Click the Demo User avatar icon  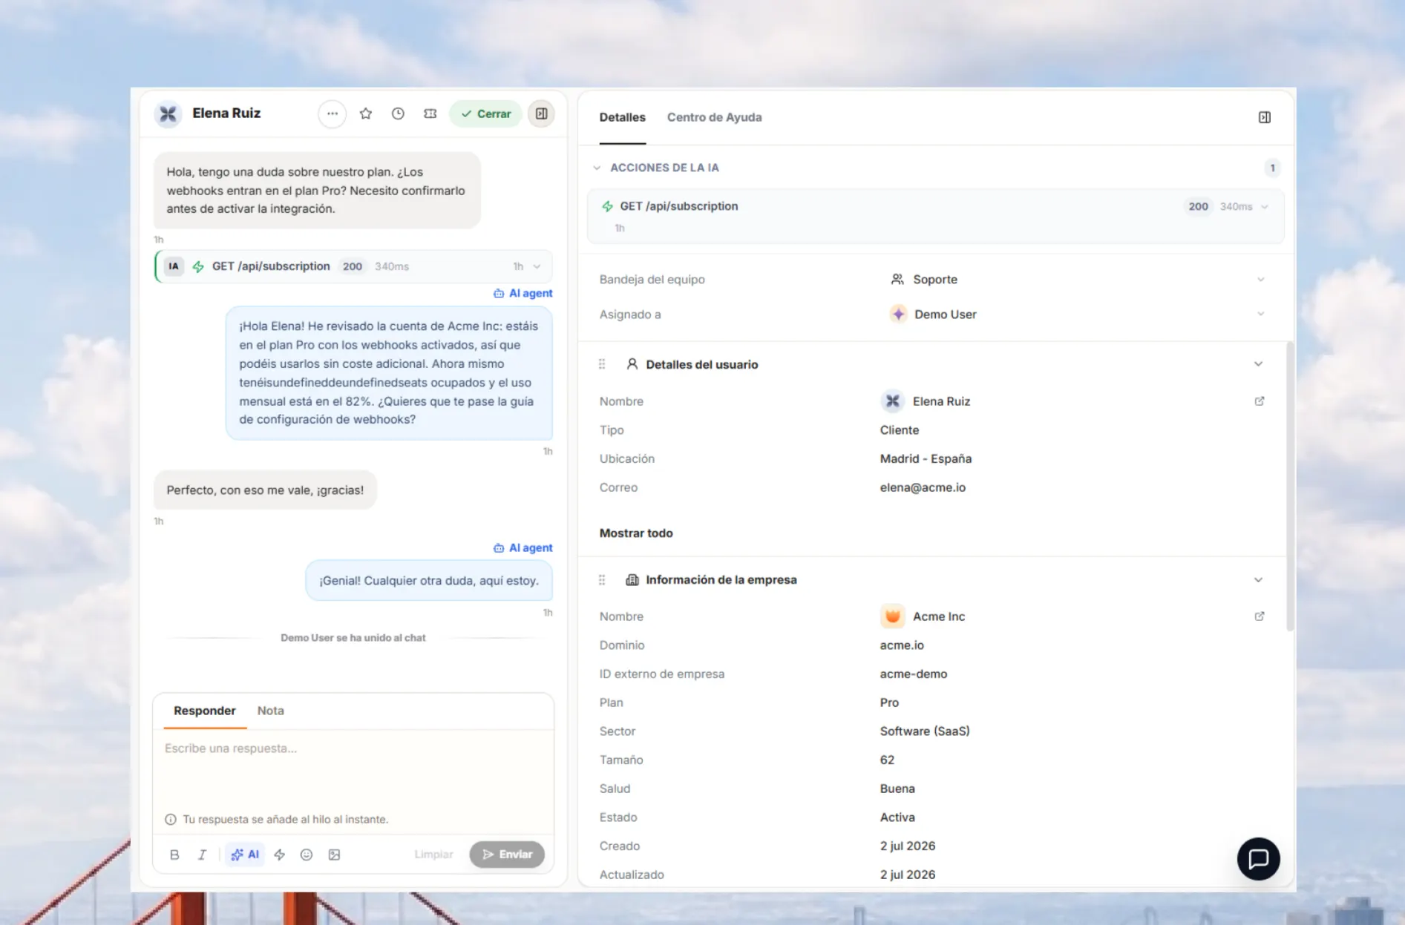coord(898,315)
